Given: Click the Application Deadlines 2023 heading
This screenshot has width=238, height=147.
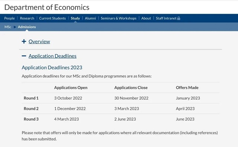Looking at the screenshot, I should tap(52, 67).
